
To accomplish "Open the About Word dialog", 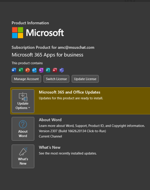I will pos(23,129).
